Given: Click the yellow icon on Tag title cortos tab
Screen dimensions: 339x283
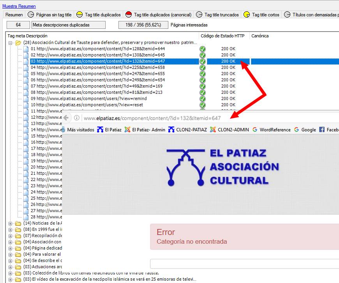Looking at the screenshot, I should click(247, 15).
